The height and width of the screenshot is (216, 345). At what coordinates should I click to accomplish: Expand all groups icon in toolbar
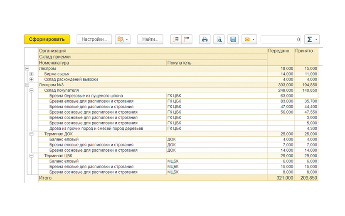click(x=176, y=39)
